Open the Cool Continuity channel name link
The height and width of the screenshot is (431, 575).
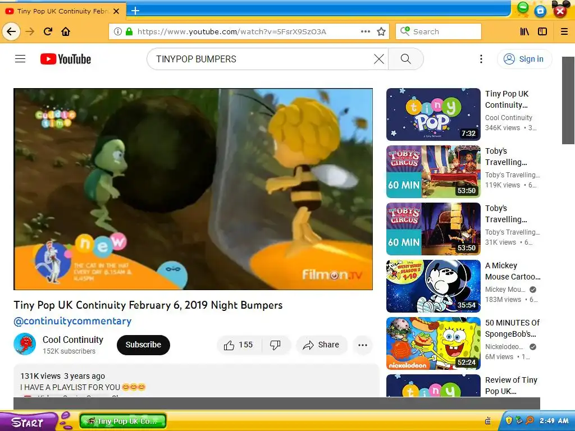pyautogui.click(x=73, y=340)
